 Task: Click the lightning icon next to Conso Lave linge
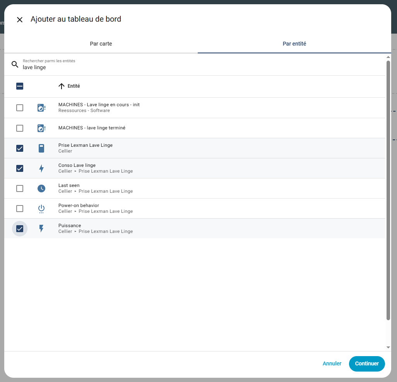pyautogui.click(x=41, y=168)
